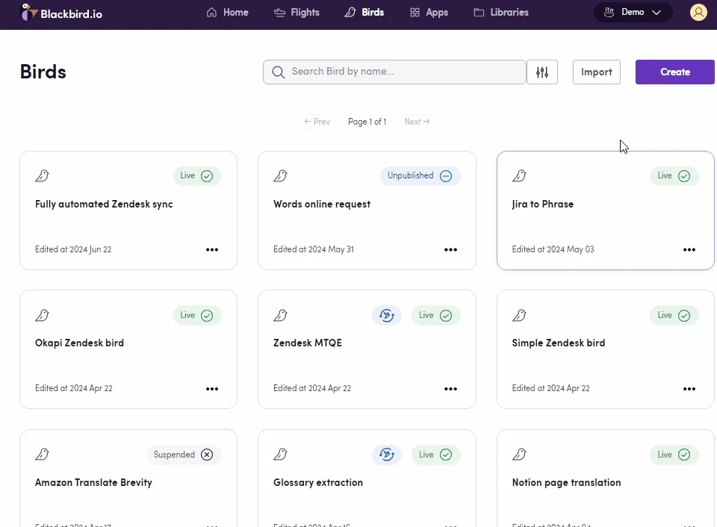The height and width of the screenshot is (527, 717).
Task: Open the Notion page translation bird
Action: 566,482
